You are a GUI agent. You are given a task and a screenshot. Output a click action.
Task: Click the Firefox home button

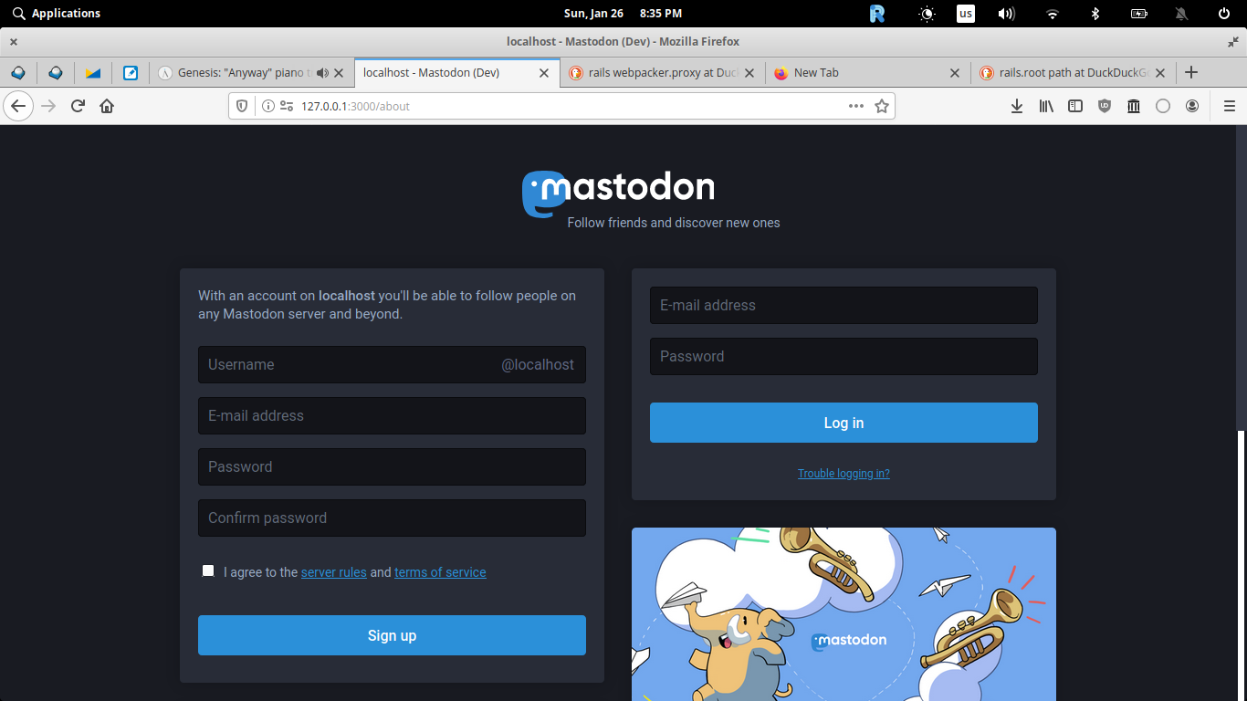tap(107, 106)
